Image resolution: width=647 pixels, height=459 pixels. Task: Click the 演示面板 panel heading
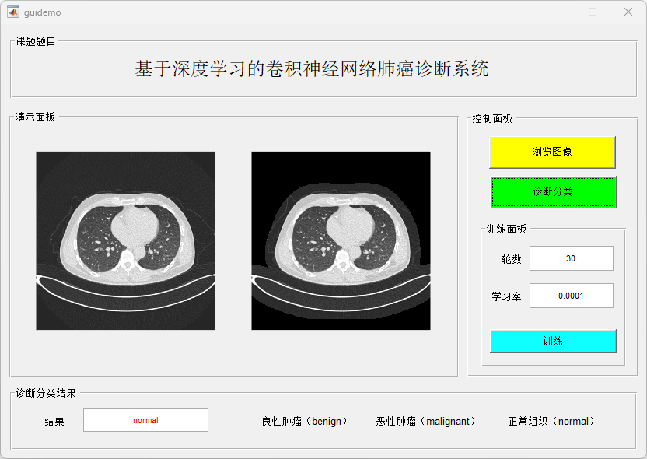35,117
